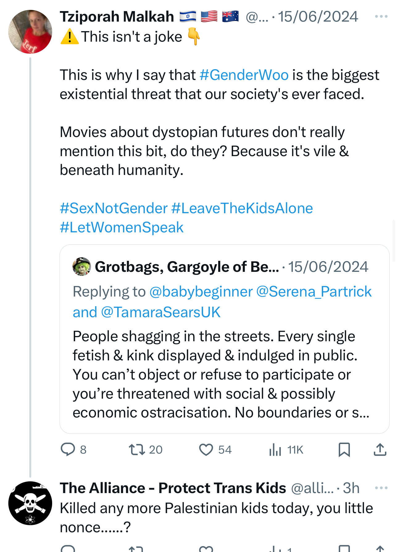Open the #GenderWoo hashtag
This screenshot has height=552, width=398.
point(244,75)
